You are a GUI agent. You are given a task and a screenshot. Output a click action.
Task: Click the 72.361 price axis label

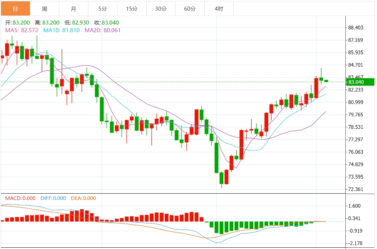(x=356, y=189)
